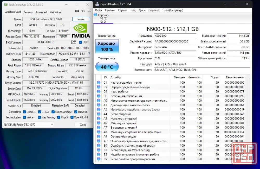Click status circle for Часы работы row
The image size is (260, 169).
(x=99, y=91)
